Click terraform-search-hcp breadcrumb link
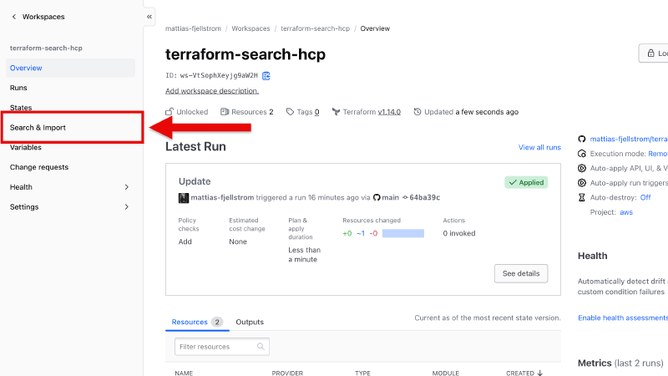 [x=316, y=28]
